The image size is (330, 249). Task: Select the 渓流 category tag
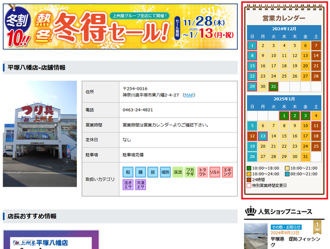pyautogui.click(x=177, y=172)
